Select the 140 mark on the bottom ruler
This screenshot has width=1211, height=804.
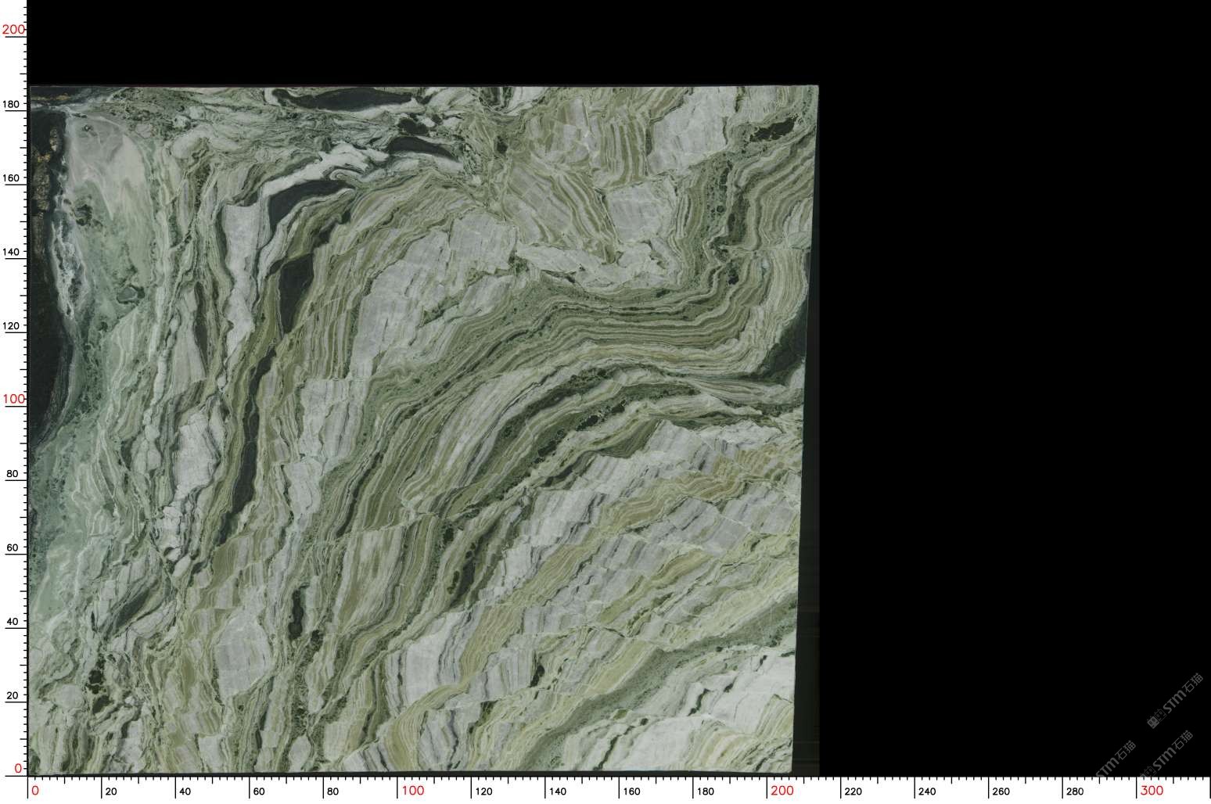pyautogui.click(x=557, y=791)
